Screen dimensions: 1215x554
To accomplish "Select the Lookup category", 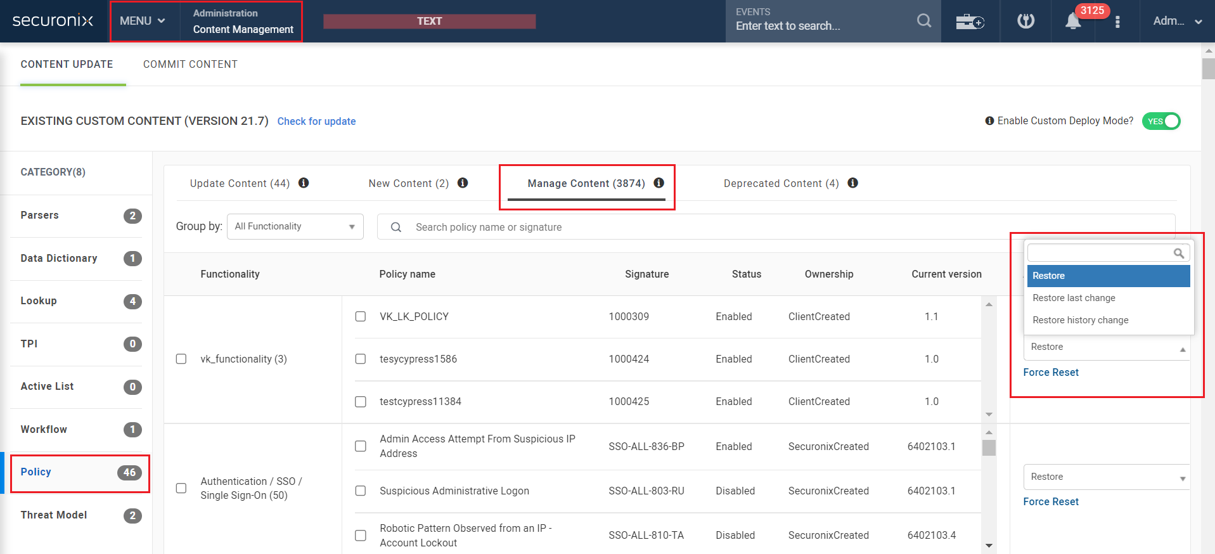I will [x=76, y=301].
